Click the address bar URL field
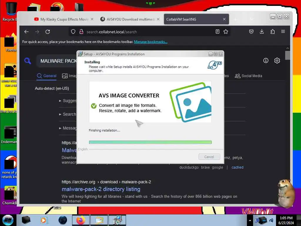 click(150, 32)
